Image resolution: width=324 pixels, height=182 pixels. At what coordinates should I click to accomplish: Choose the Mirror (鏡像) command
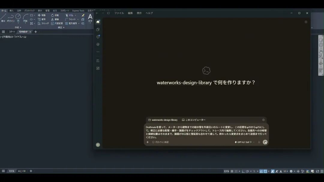pos(55,19)
